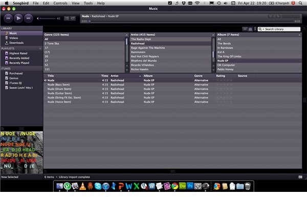
Task: Open the system volume menu icon
Action: pos(226,3)
